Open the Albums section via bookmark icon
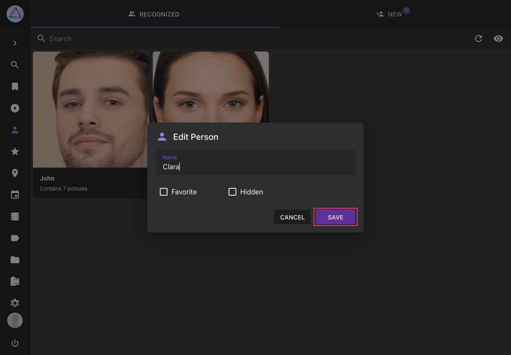The width and height of the screenshot is (511, 355). click(x=15, y=86)
